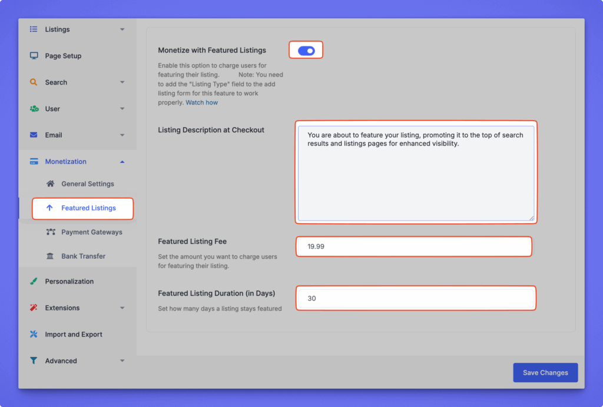The image size is (603, 407).
Task: Click the Personalization brush icon
Action: (x=34, y=282)
